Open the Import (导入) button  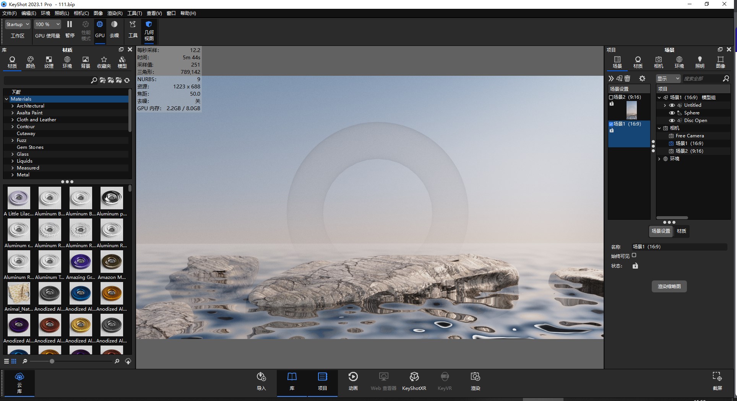pyautogui.click(x=261, y=381)
